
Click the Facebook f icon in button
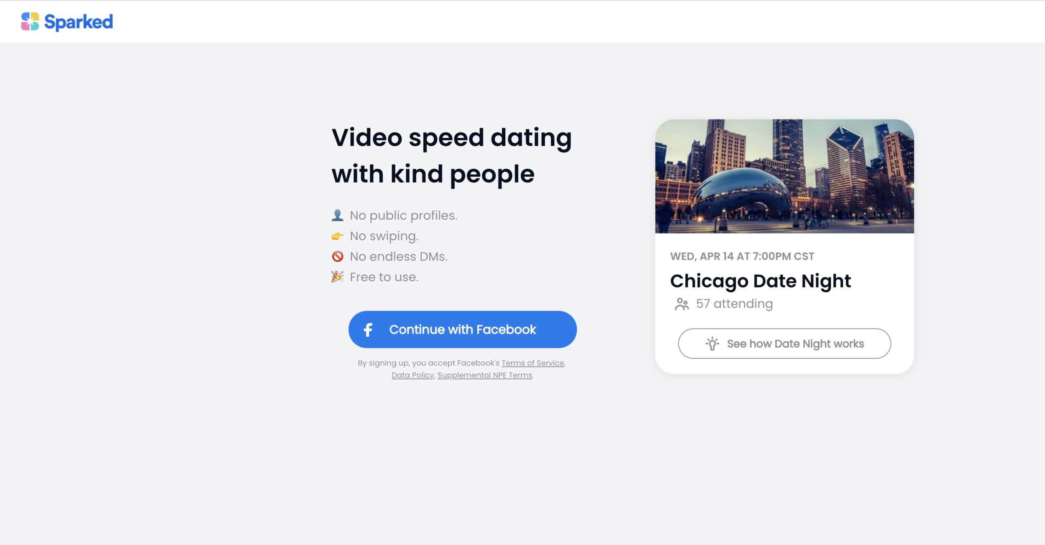point(368,329)
